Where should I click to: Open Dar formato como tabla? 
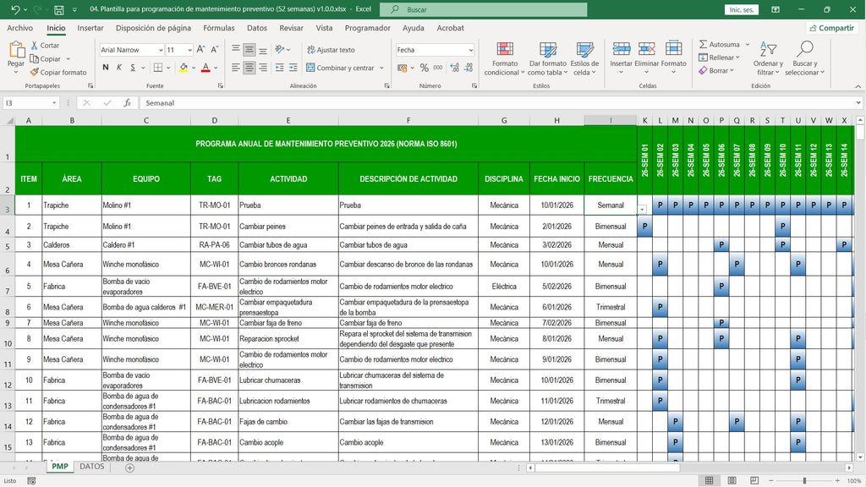pos(547,58)
